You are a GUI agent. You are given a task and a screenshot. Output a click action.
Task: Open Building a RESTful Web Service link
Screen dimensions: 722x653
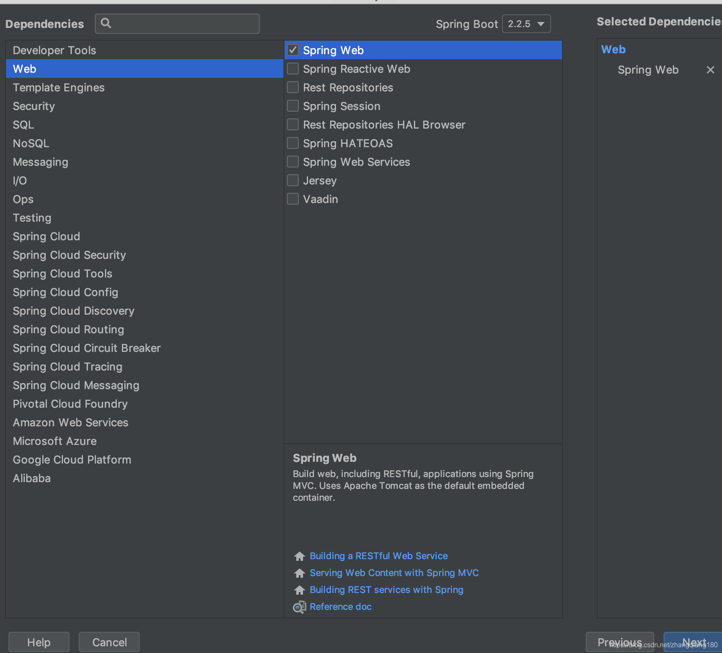378,556
